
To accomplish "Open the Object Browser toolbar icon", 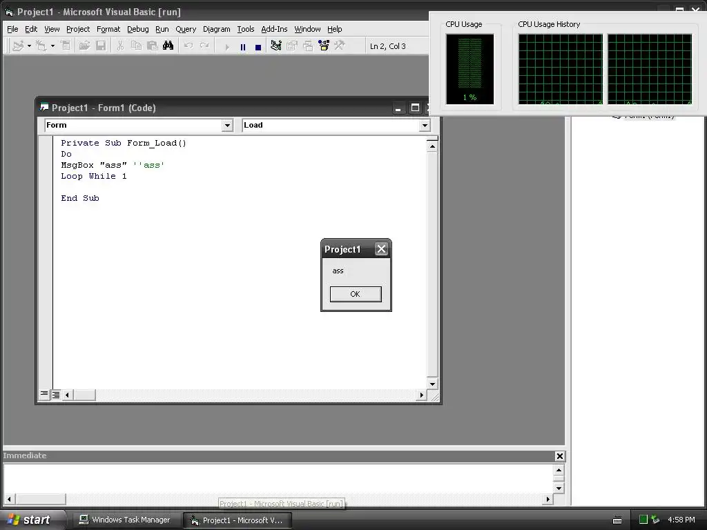I will [324, 46].
